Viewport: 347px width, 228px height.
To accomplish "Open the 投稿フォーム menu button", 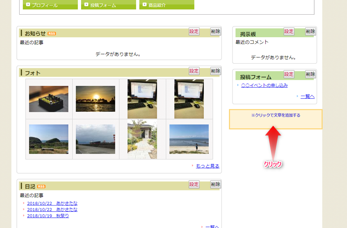I will click(x=108, y=4).
